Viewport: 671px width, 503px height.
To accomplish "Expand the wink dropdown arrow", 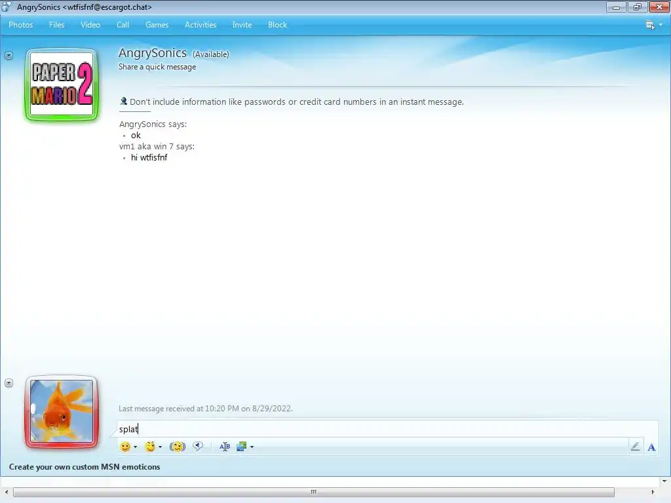I will coord(160,447).
